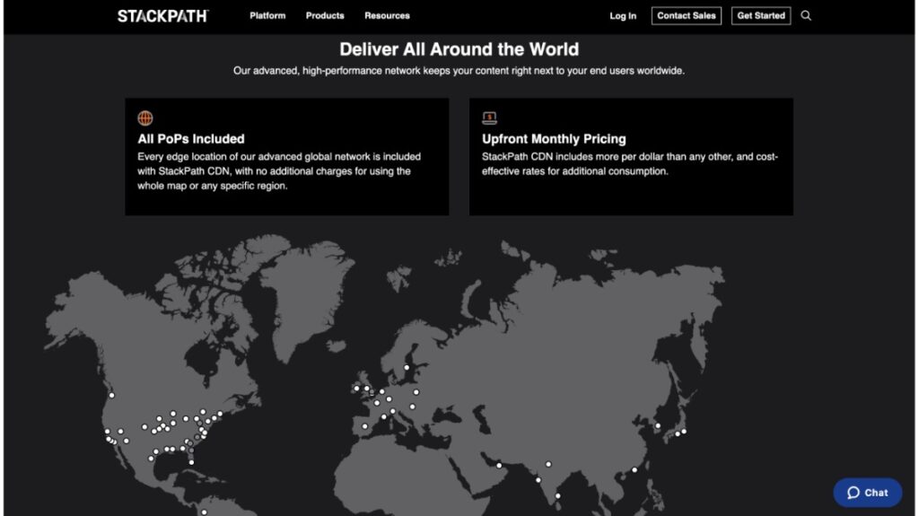Click the All PoPs Included heading

click(191, 139)
